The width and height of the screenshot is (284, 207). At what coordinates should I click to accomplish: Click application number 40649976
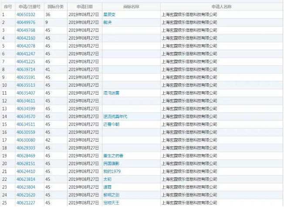pos(26,22)
